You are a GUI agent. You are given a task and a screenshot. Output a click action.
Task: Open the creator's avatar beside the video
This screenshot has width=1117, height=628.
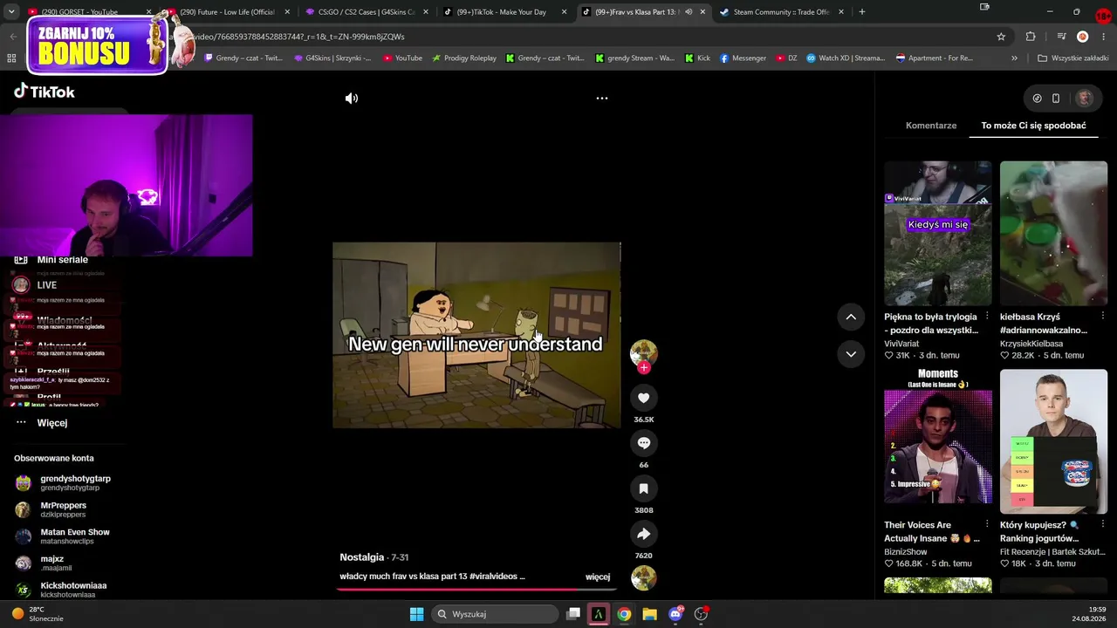click(x=644, y=352)
